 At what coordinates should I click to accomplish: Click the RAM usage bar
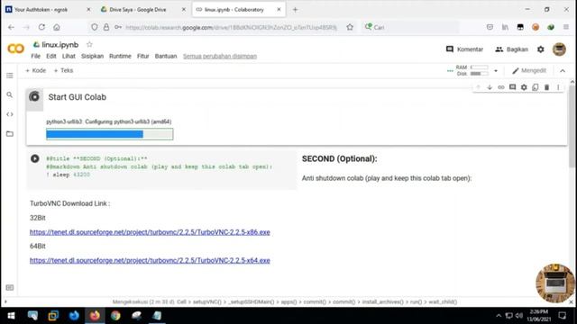(480, 67)
